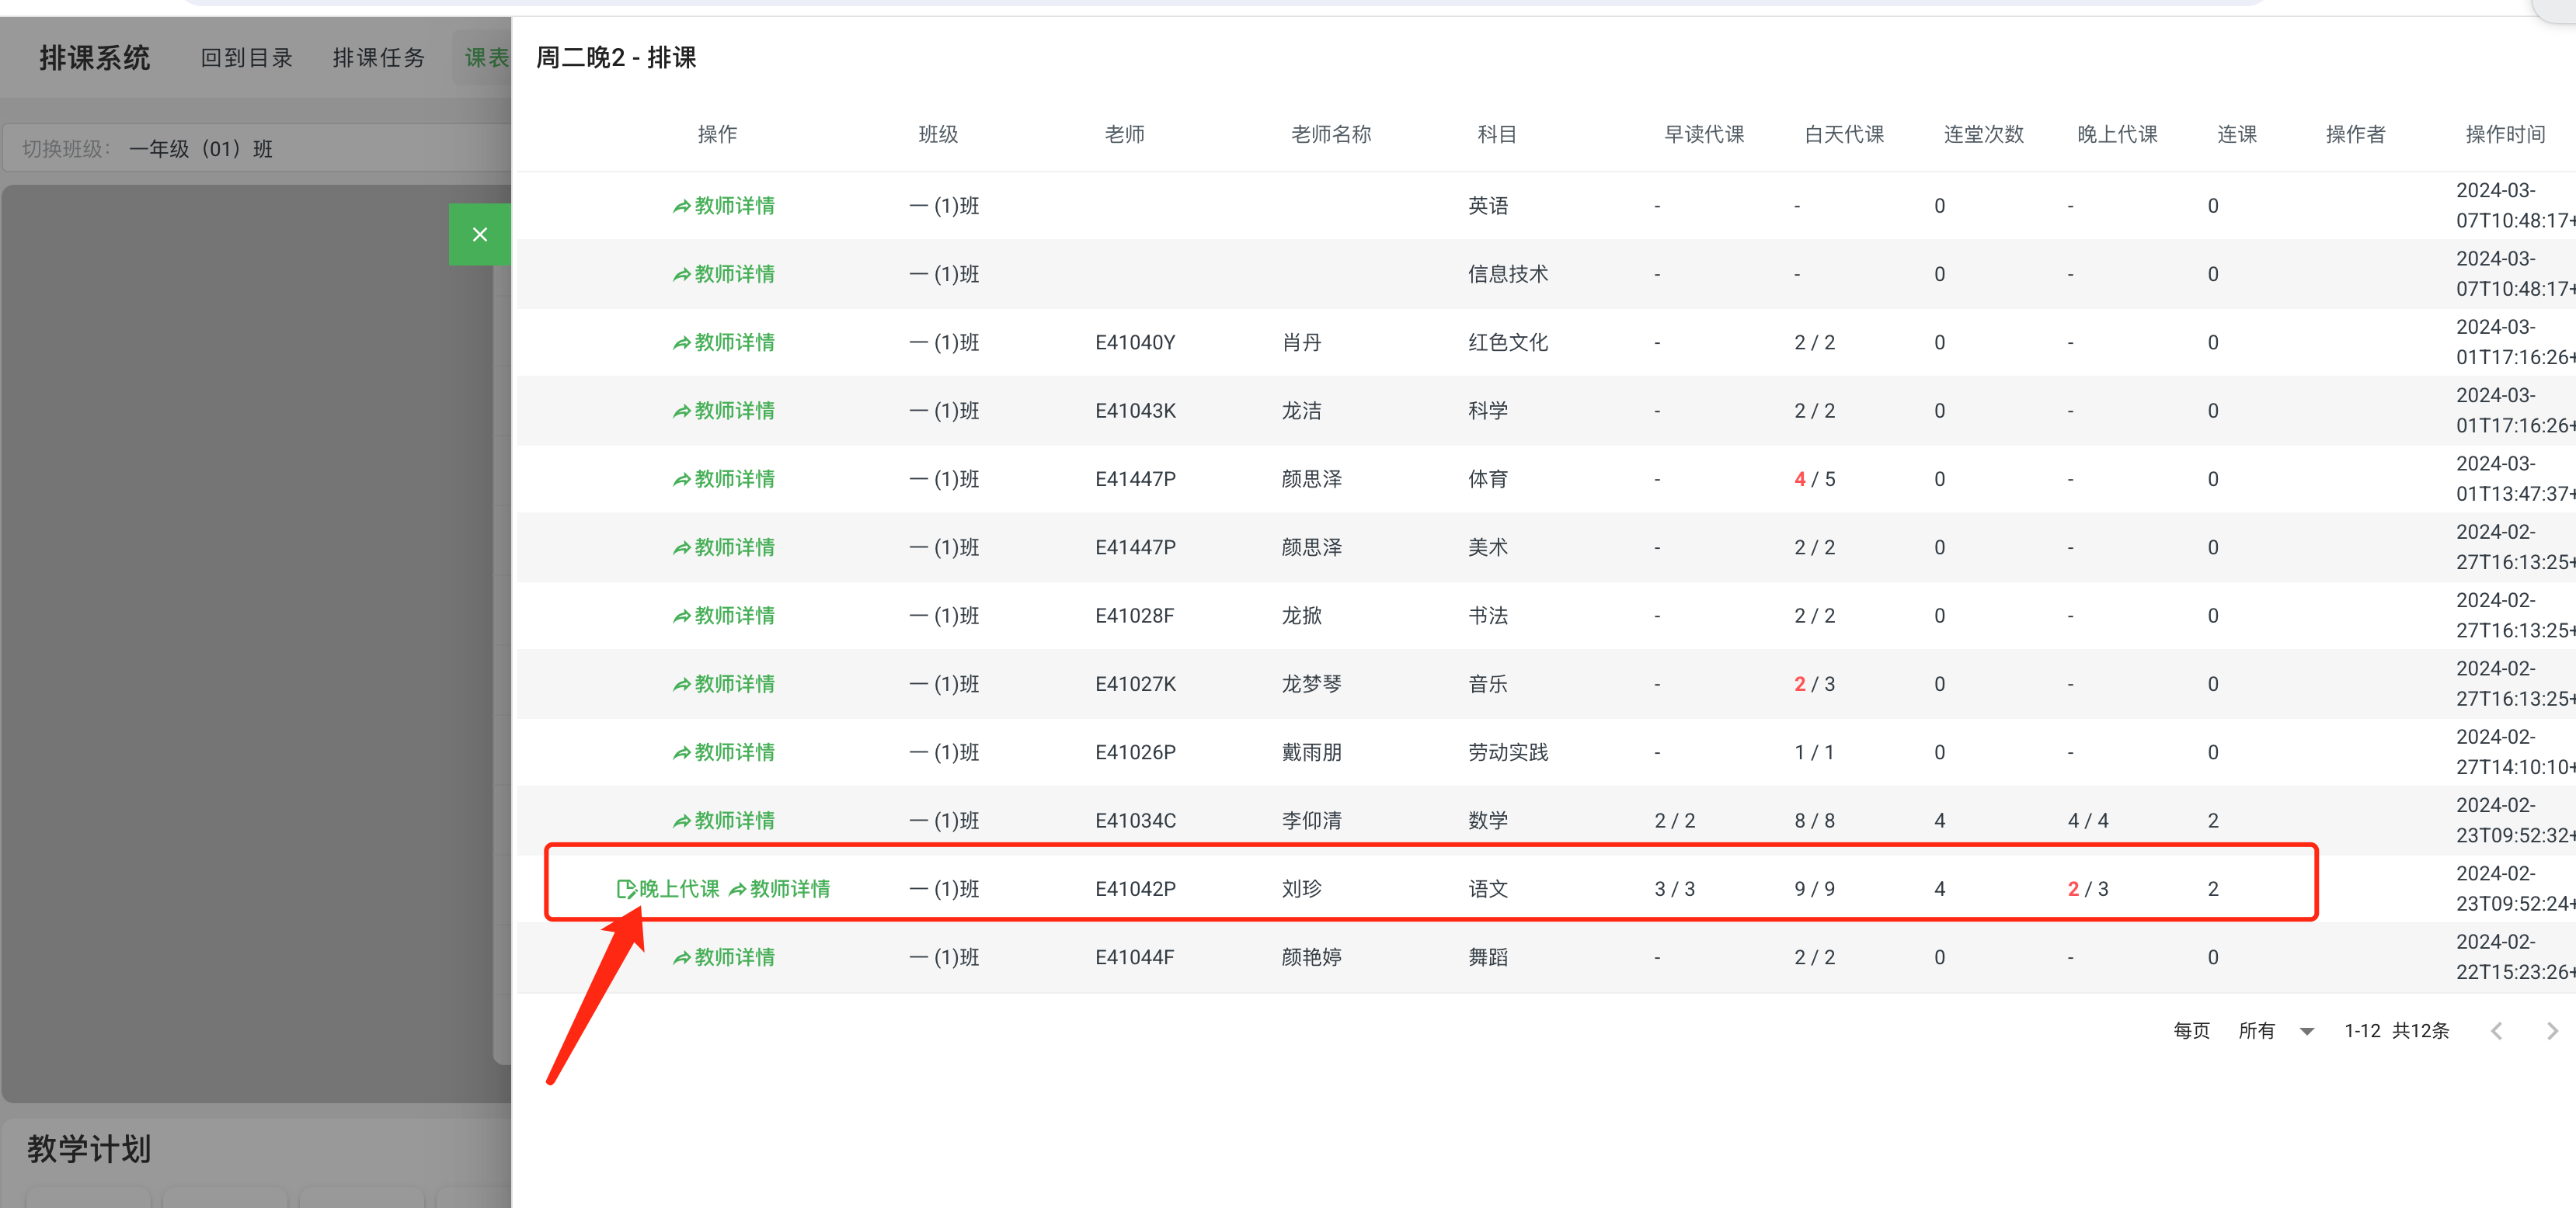
Task: Click the share icon on the 英语 row
Action: pos(681,206)
